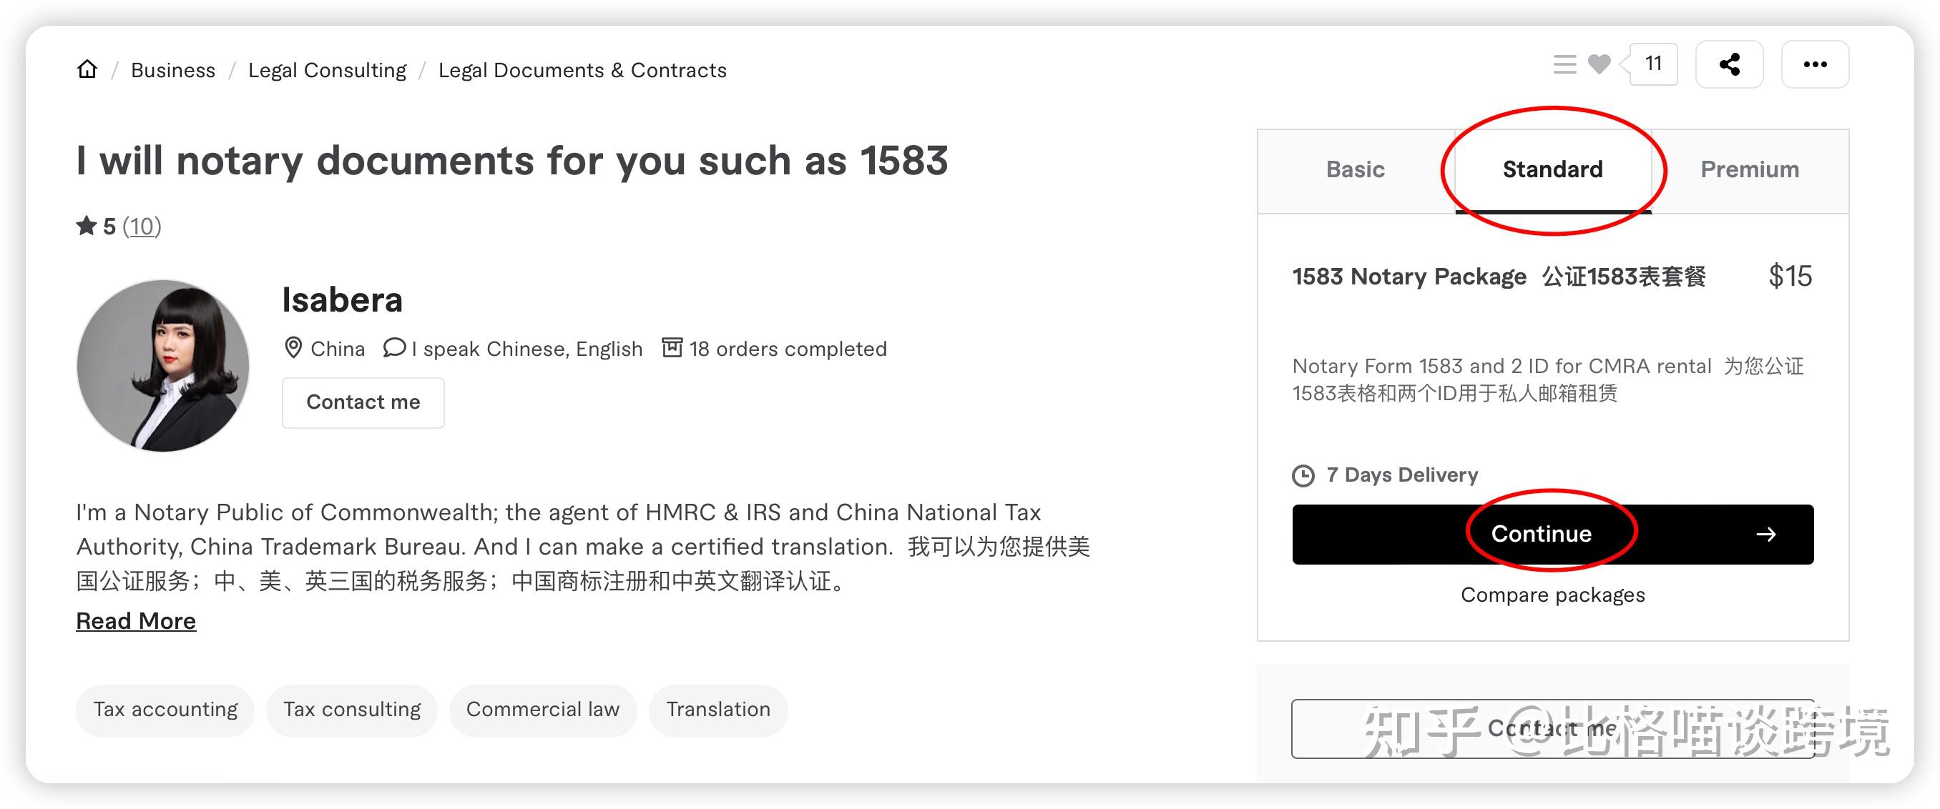Open the share gig icon
This screenshot has width=1940, height=809.
[x=1729, y=65]
